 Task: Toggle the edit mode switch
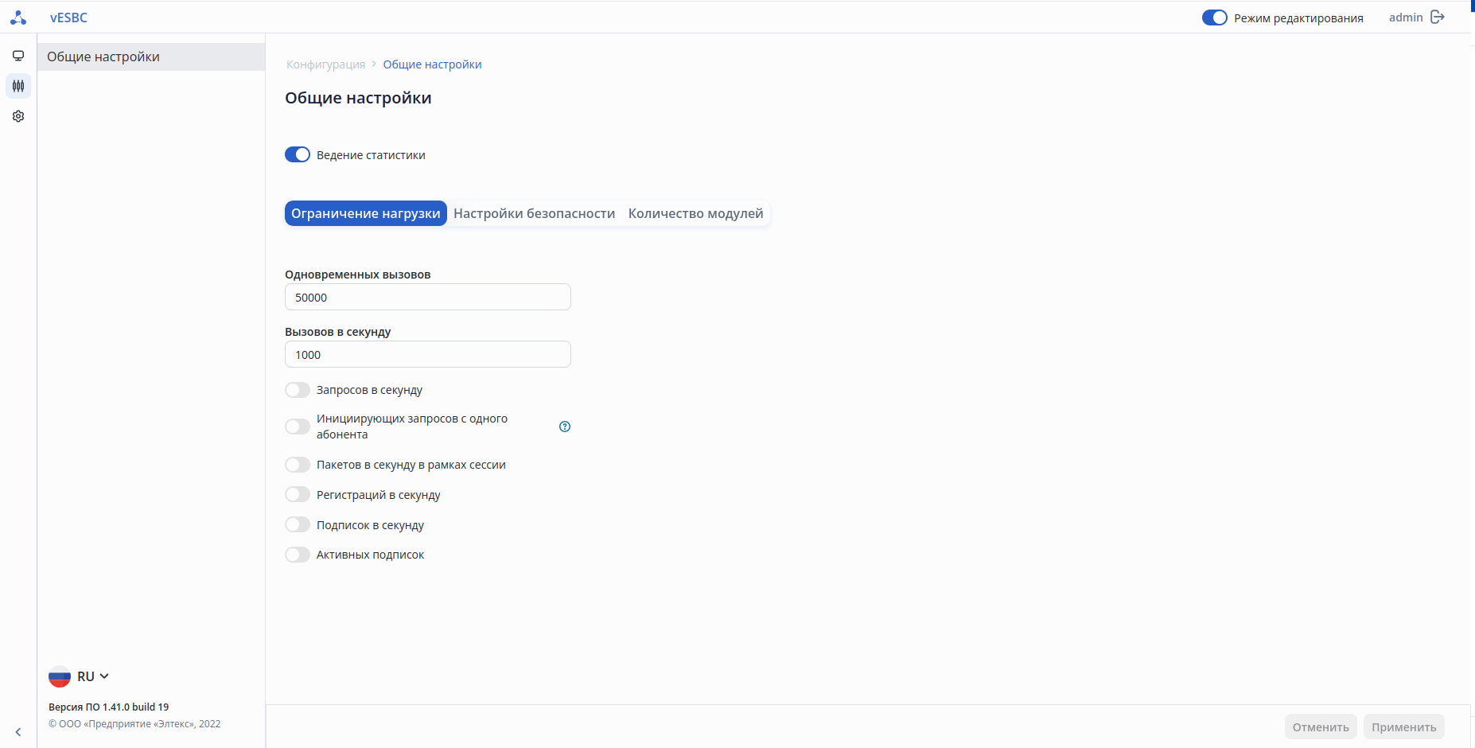(1215, 18)
